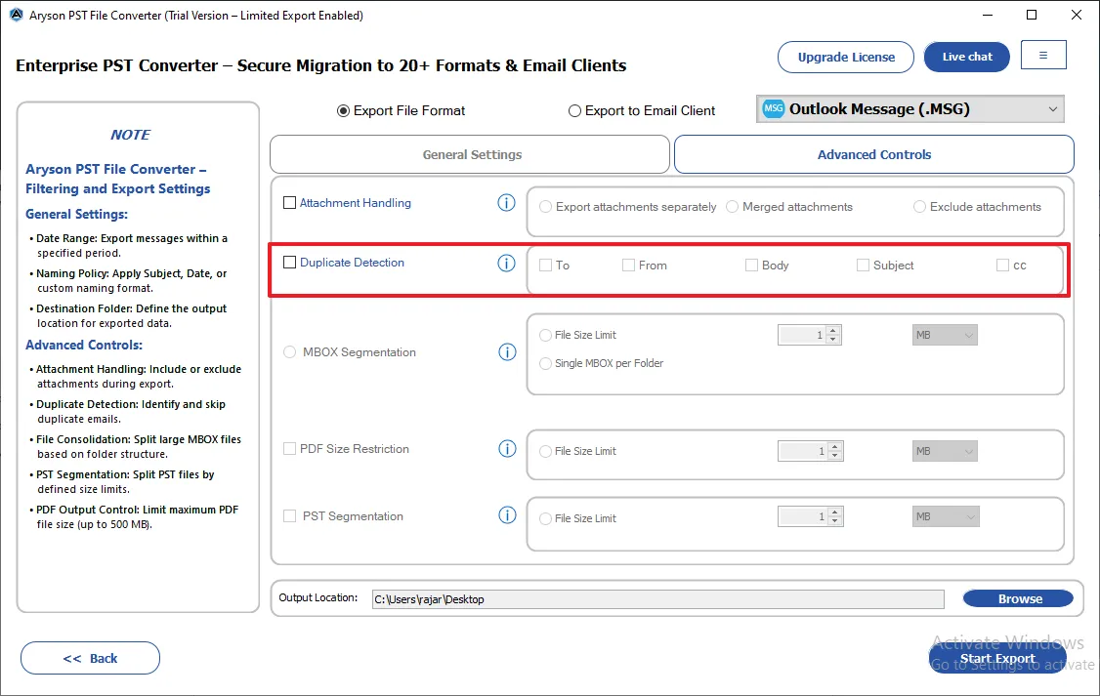Check the From duplicate field checkbox
The image size is (1100, 696).
tap(628, 265)
